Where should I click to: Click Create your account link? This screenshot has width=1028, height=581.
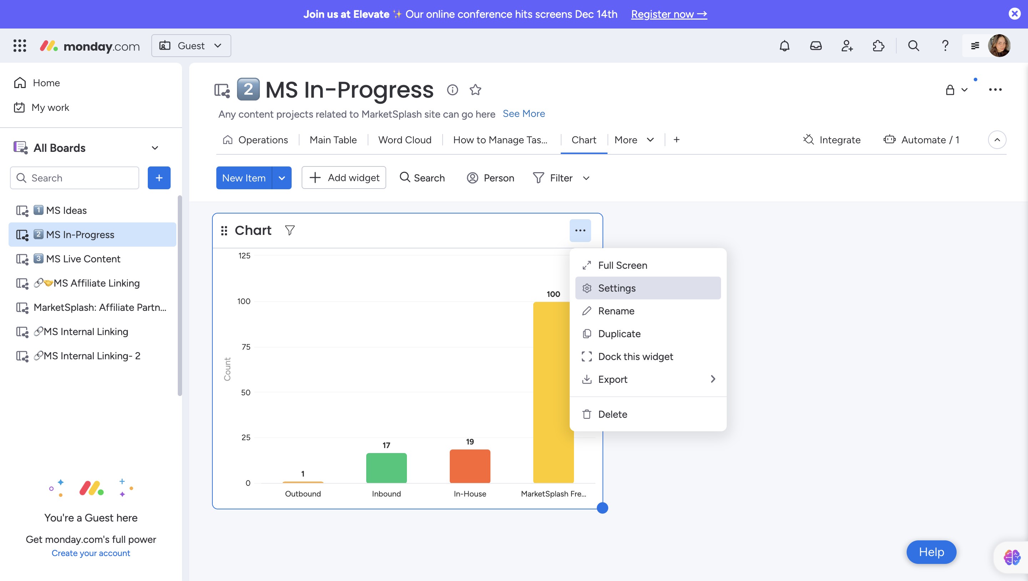[91, 554]
